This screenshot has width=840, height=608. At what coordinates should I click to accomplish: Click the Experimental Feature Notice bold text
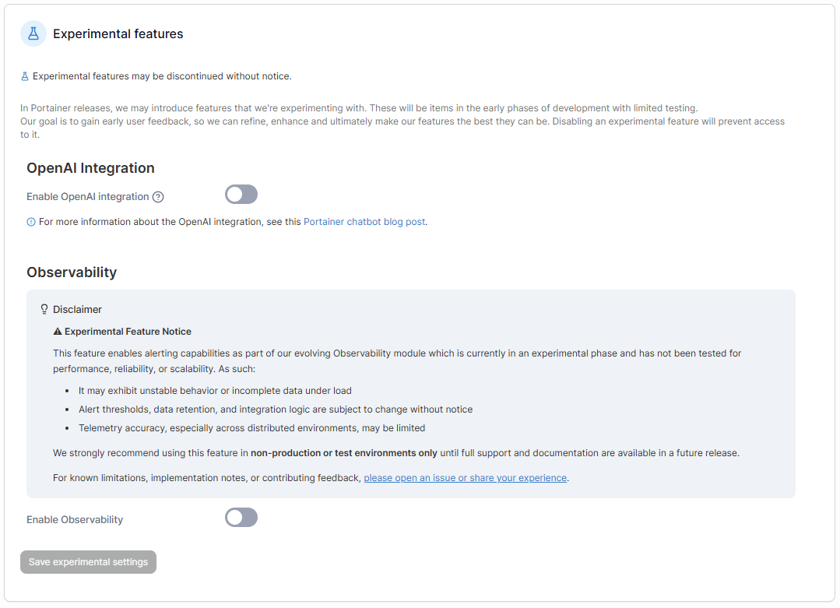coord(128,332)
